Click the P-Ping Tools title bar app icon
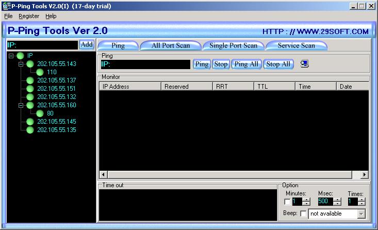Image resolution: width=378 pixels, height=230 pixels. [x=7, y=6]
